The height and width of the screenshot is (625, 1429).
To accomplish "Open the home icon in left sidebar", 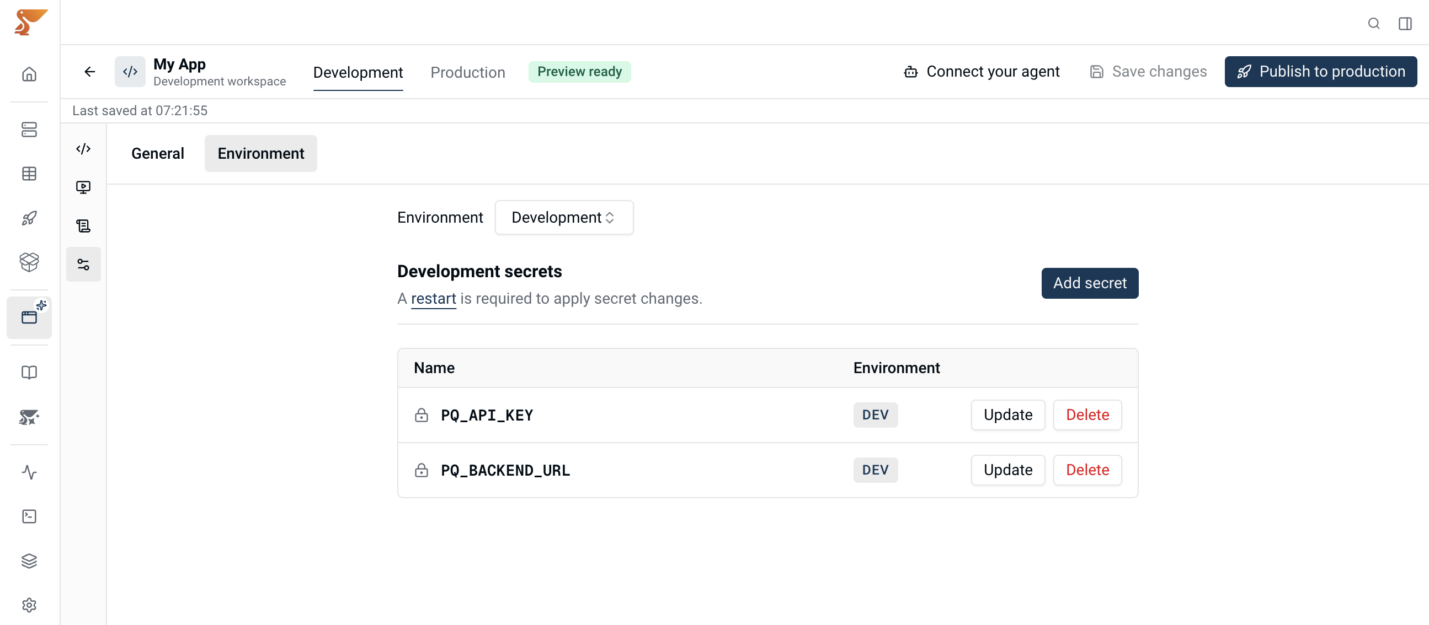I will [29, 74].
